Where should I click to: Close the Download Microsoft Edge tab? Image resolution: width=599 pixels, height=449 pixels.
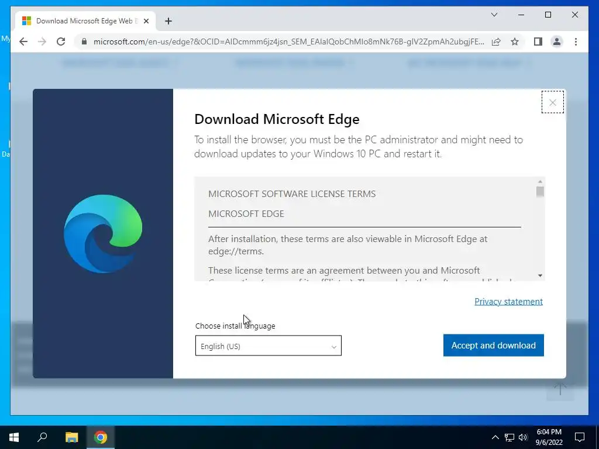point(146,21)
